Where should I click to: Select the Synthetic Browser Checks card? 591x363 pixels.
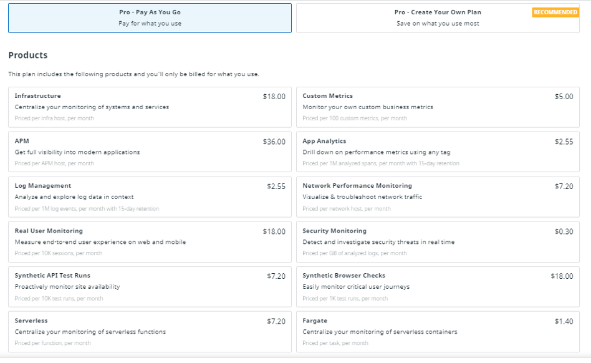pyautogui.click(x=437, y=286)
